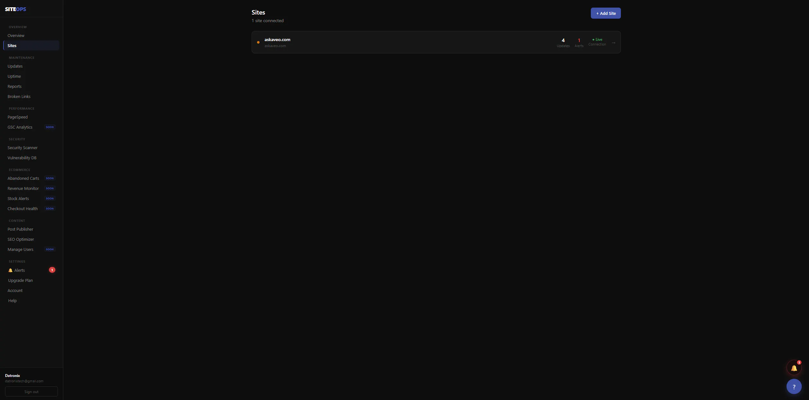The width and height of the screenshot is (809, 400).
Task: Click the Add Site button
Action: point(605,13)
